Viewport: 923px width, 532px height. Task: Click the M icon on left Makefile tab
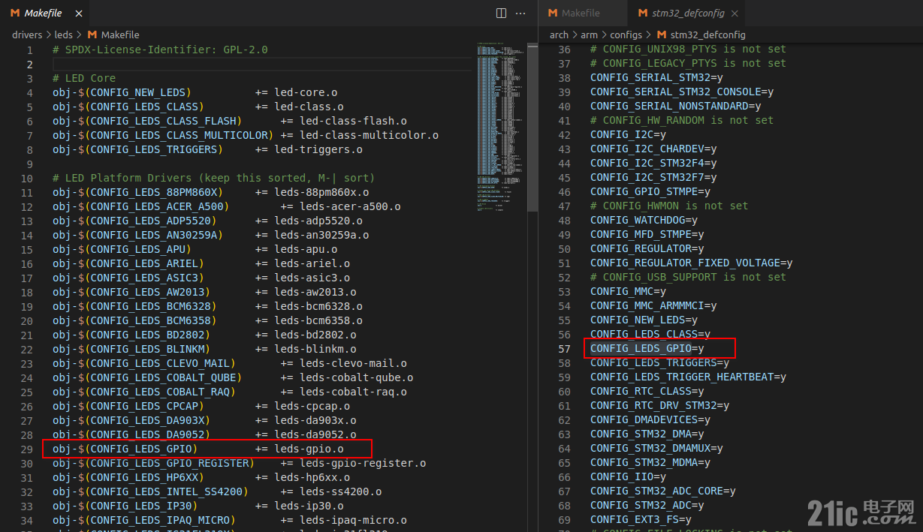tap(15, 14)
